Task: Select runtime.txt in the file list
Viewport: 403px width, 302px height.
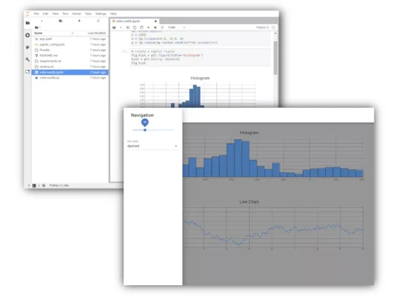Action: click(x=70, y=67)
